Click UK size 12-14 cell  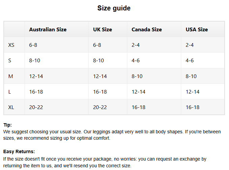point(100,76)
